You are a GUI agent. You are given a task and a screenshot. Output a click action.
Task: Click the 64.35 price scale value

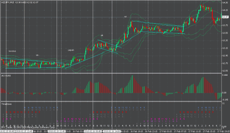[x=225, y=3]
